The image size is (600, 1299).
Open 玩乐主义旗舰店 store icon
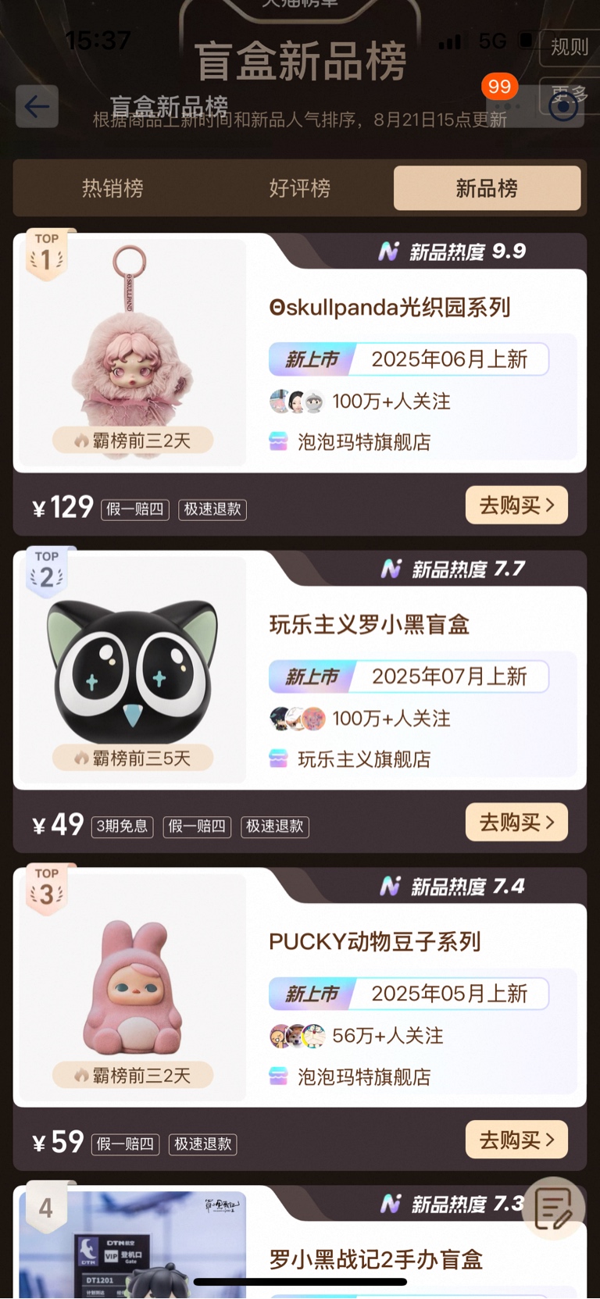pos(278,759)
